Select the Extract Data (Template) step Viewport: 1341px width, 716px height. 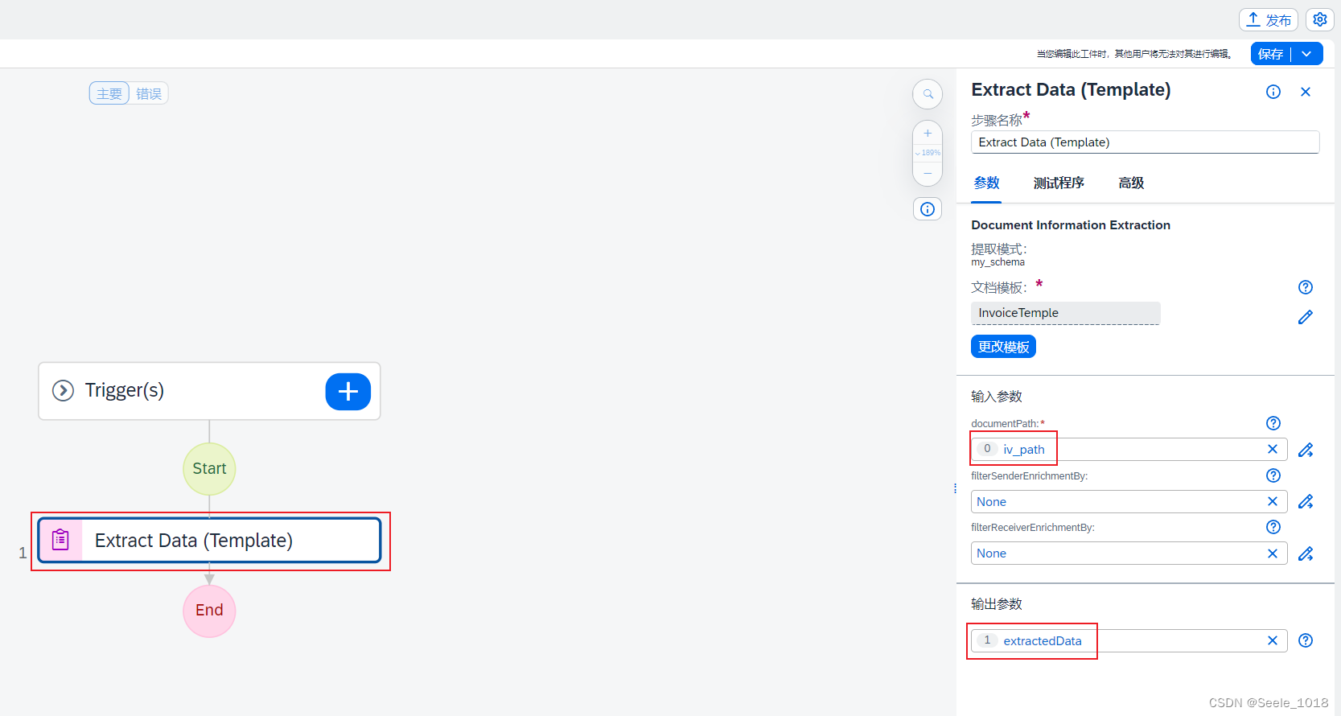(209, 540)
